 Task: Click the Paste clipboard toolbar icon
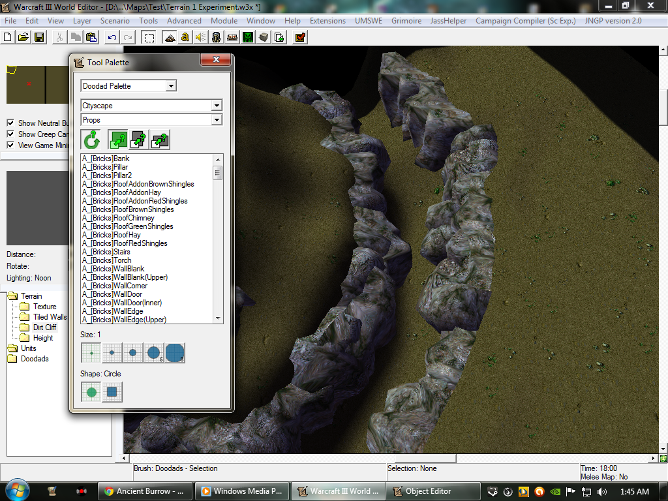pos(91,37)
